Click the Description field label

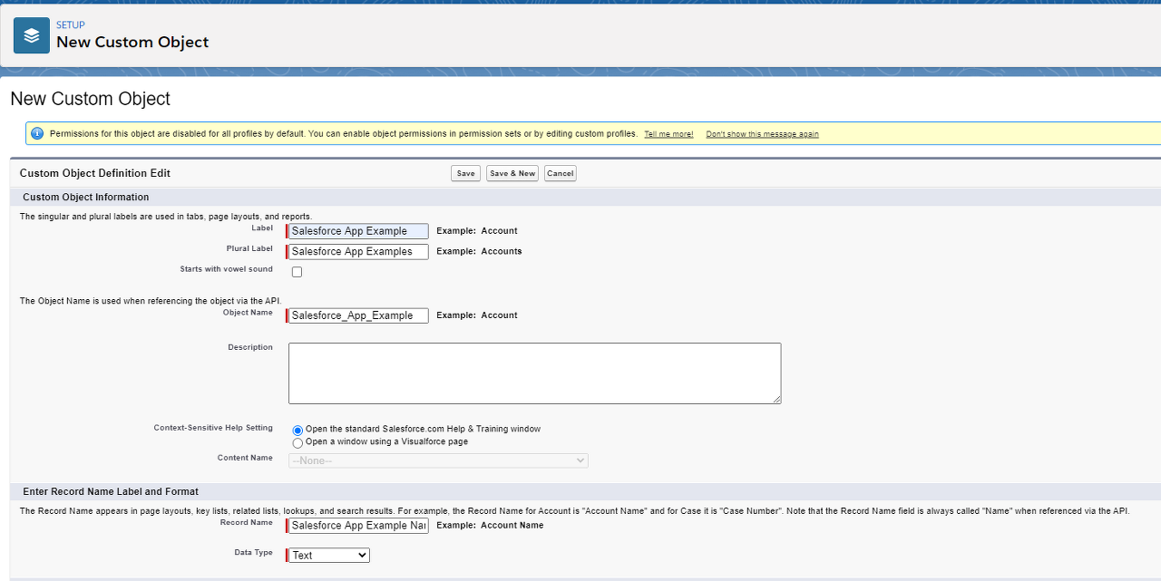click(250, 347)
